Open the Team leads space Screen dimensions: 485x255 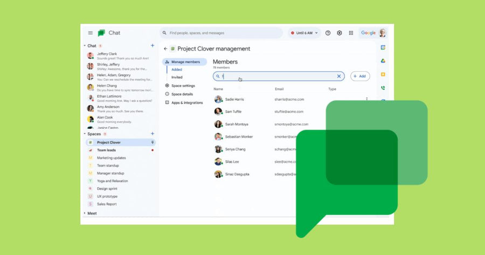tap(120, 150)
